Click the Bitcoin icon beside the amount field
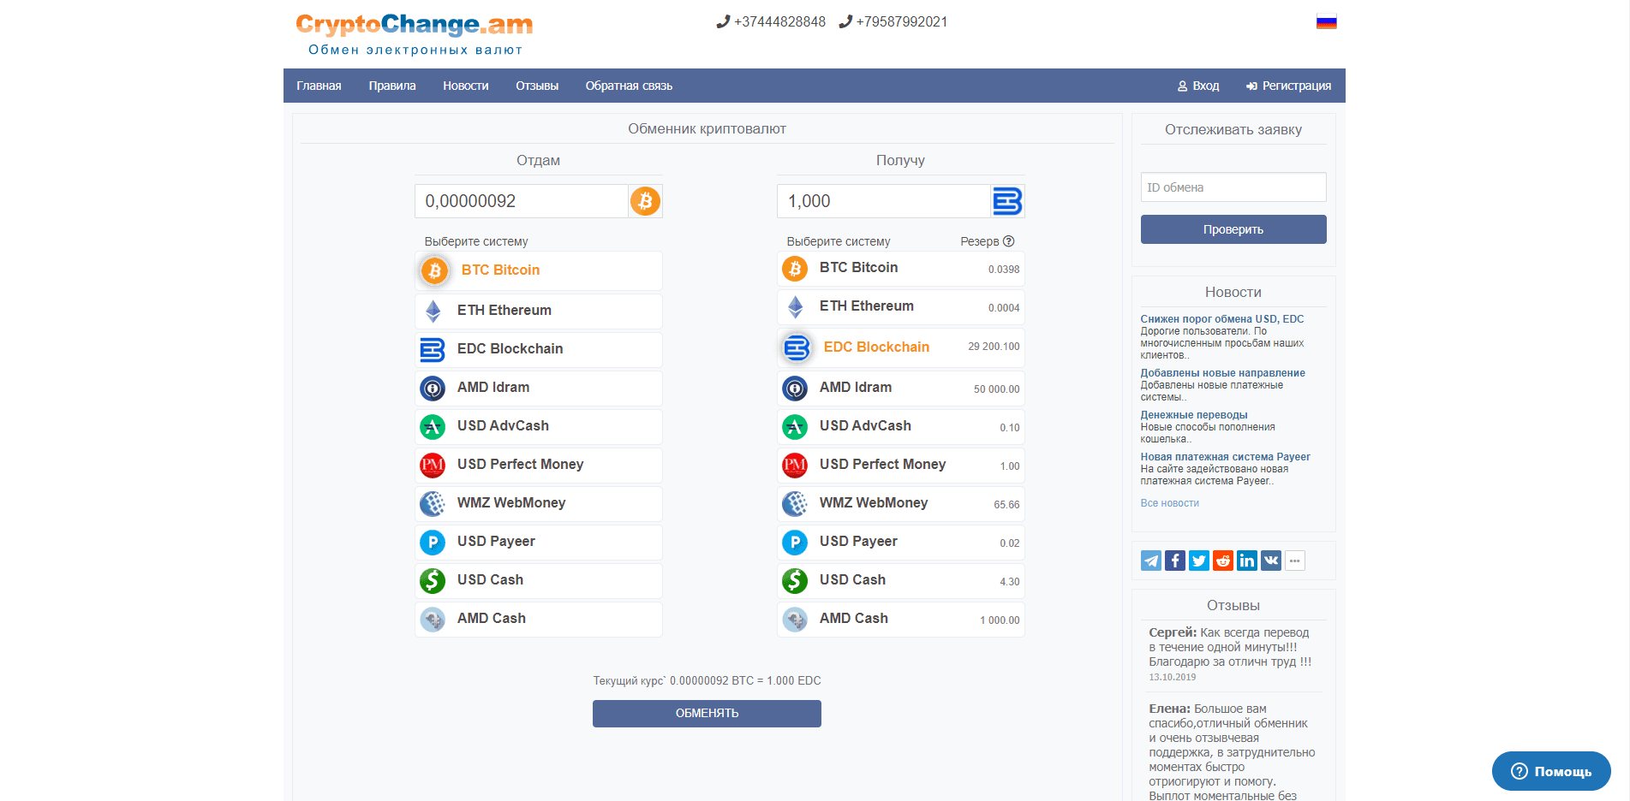1630x801 pixels. click(x=645, y=201)
